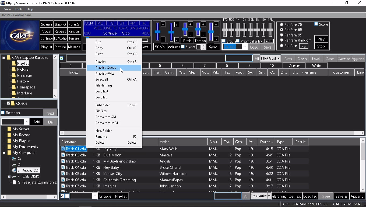Click the C: drive icon

point(14,158)
